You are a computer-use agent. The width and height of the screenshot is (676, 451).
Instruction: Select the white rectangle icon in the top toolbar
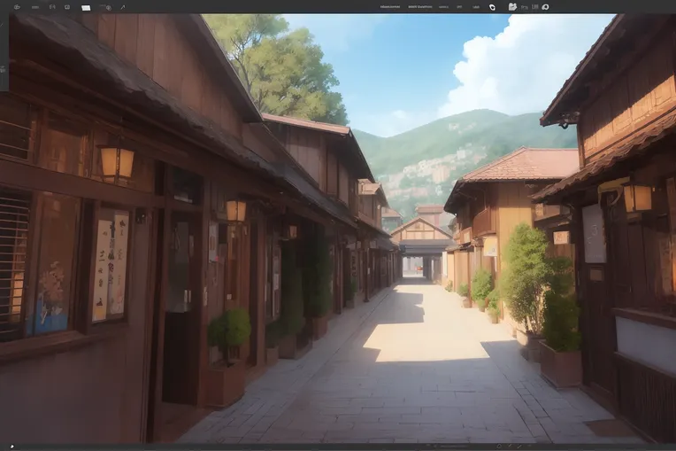tap(86, 7)
